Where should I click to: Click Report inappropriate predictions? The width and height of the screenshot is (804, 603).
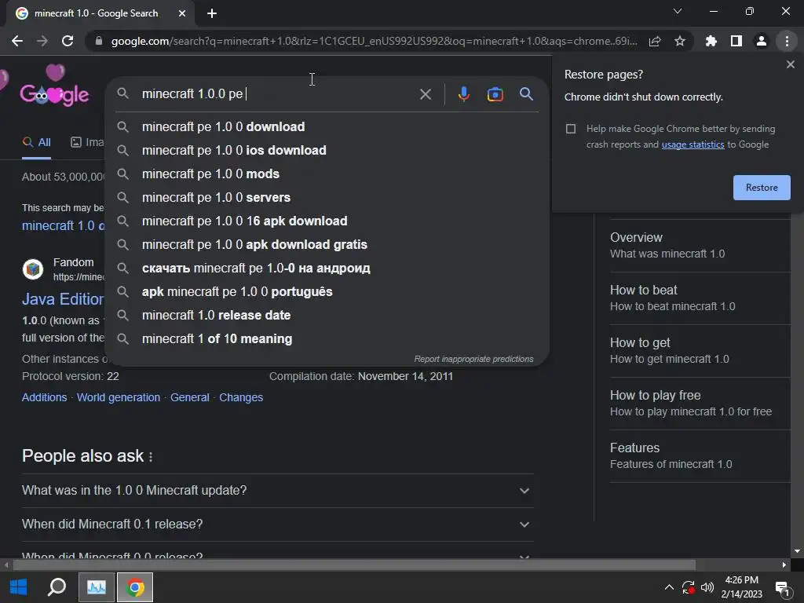(473, 359)
